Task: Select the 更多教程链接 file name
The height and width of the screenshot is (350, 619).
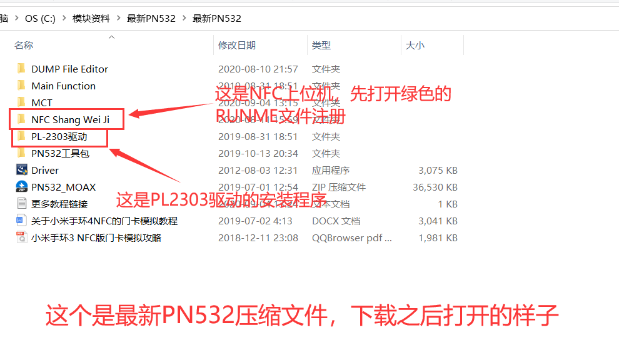Action: coord(59,204)
